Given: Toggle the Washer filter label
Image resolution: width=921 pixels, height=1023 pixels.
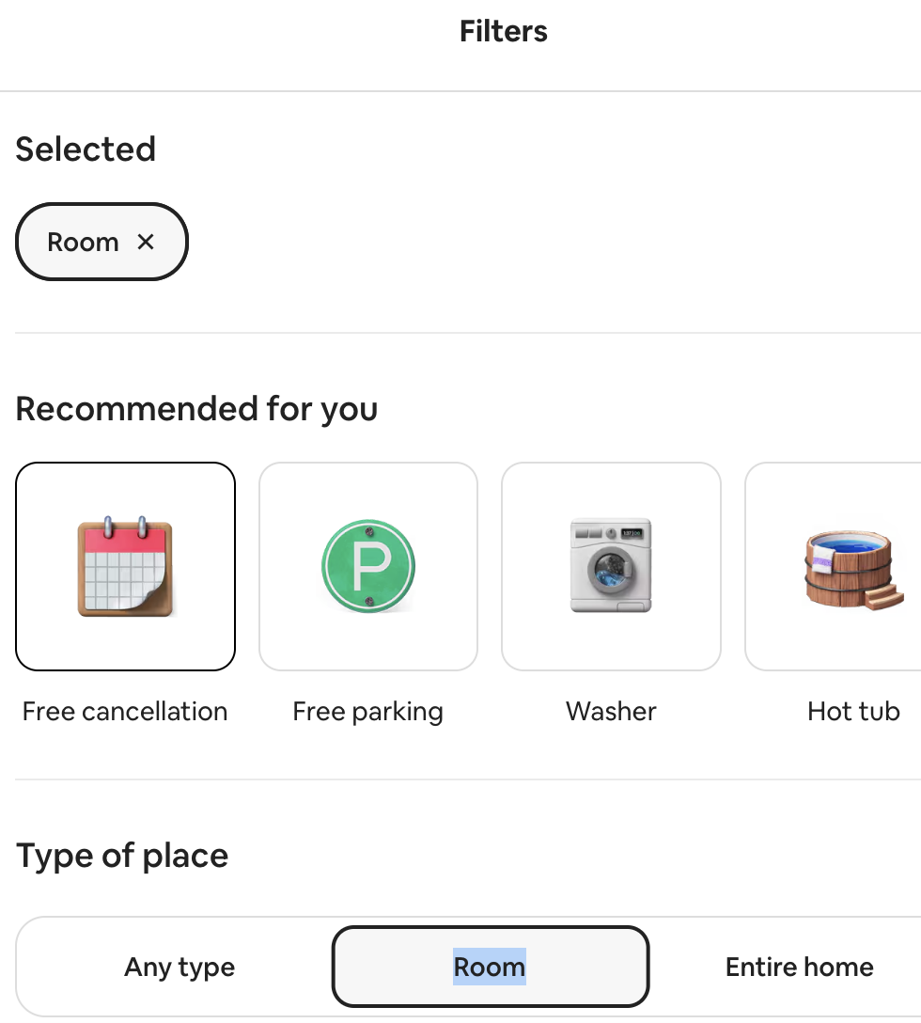Looking at the screenshot, I should (x=611, y=711).
